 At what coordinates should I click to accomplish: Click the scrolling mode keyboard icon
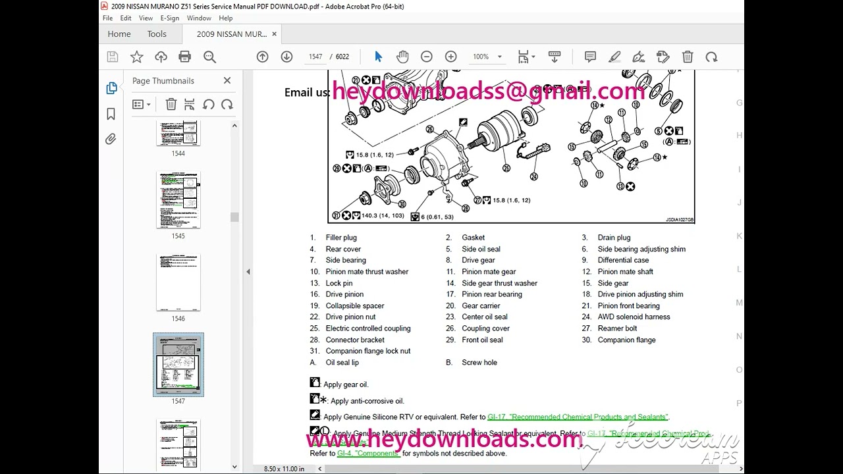[x=554, y=57]
